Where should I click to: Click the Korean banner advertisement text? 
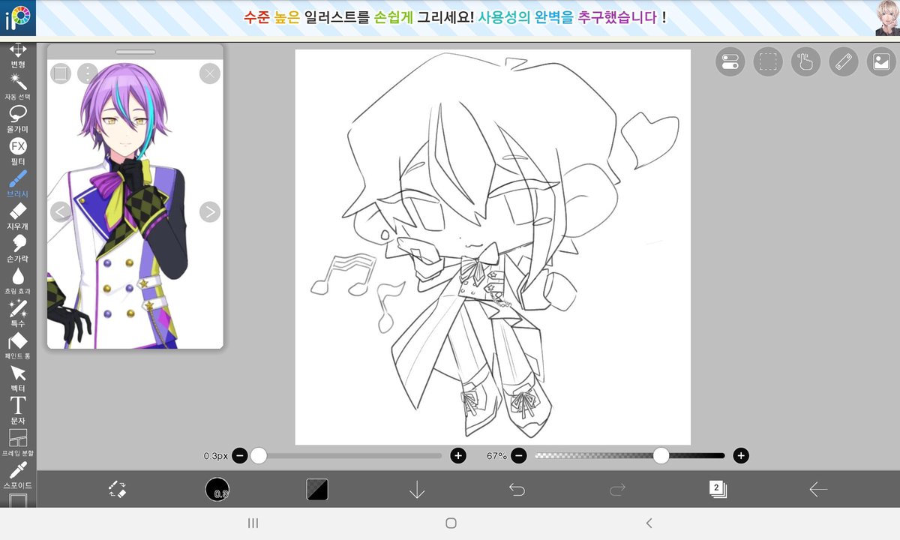pyautogui.click(x=454, y=16)
